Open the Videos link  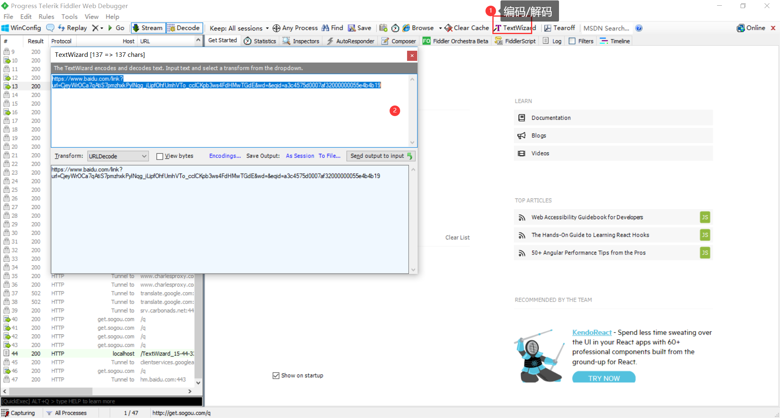pos(613,153)
